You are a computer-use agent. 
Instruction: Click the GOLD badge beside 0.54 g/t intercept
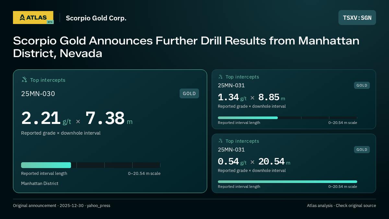tap(362, 150)
